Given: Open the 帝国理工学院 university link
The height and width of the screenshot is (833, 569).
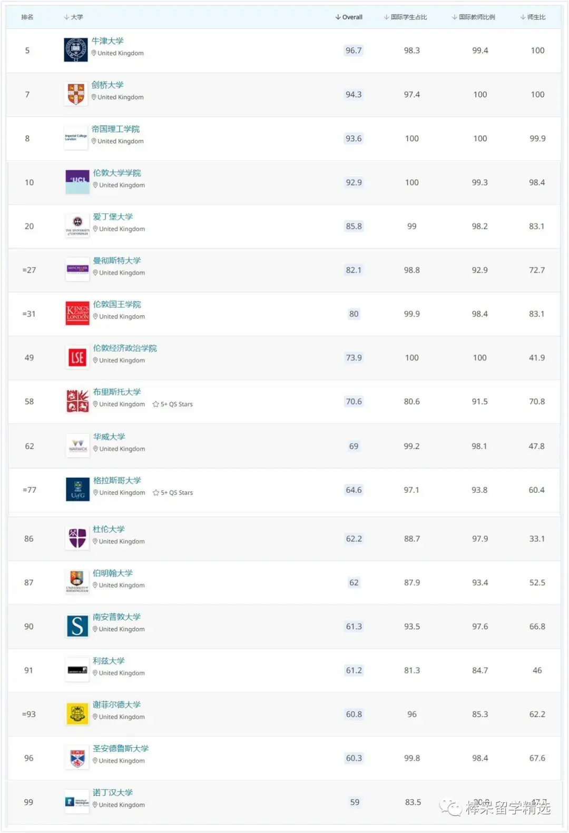Looking at the screenshot, I should pyautogui.click(x=115, y=129).
